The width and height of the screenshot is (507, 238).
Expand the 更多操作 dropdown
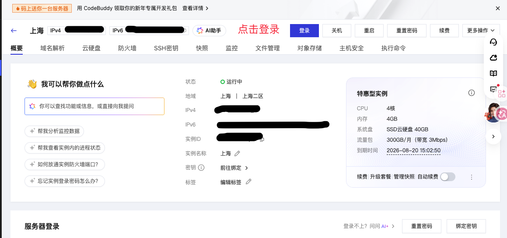(x=481, y=31)
